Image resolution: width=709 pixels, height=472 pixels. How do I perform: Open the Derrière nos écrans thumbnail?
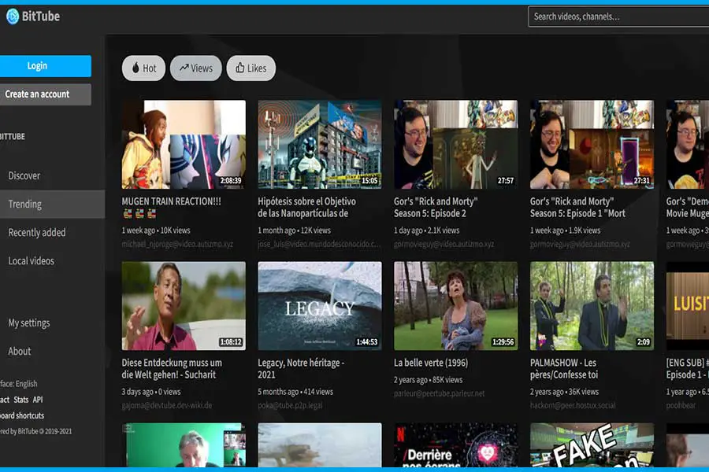pos(456,445)
